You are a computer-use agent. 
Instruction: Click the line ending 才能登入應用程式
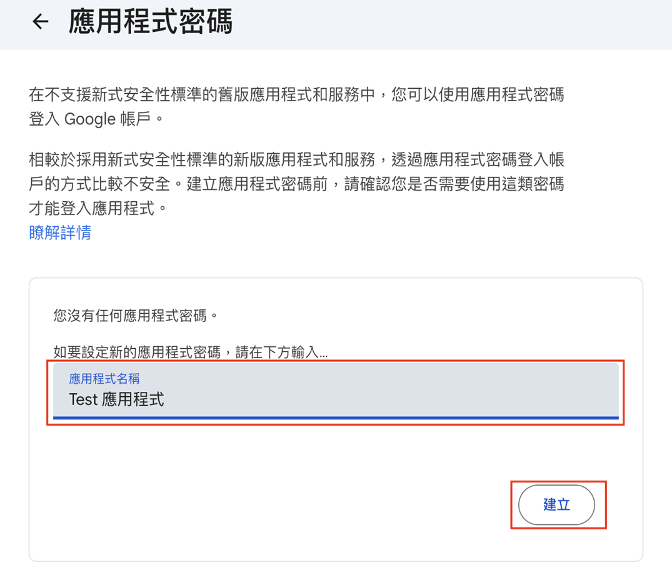tap(99, 208)
